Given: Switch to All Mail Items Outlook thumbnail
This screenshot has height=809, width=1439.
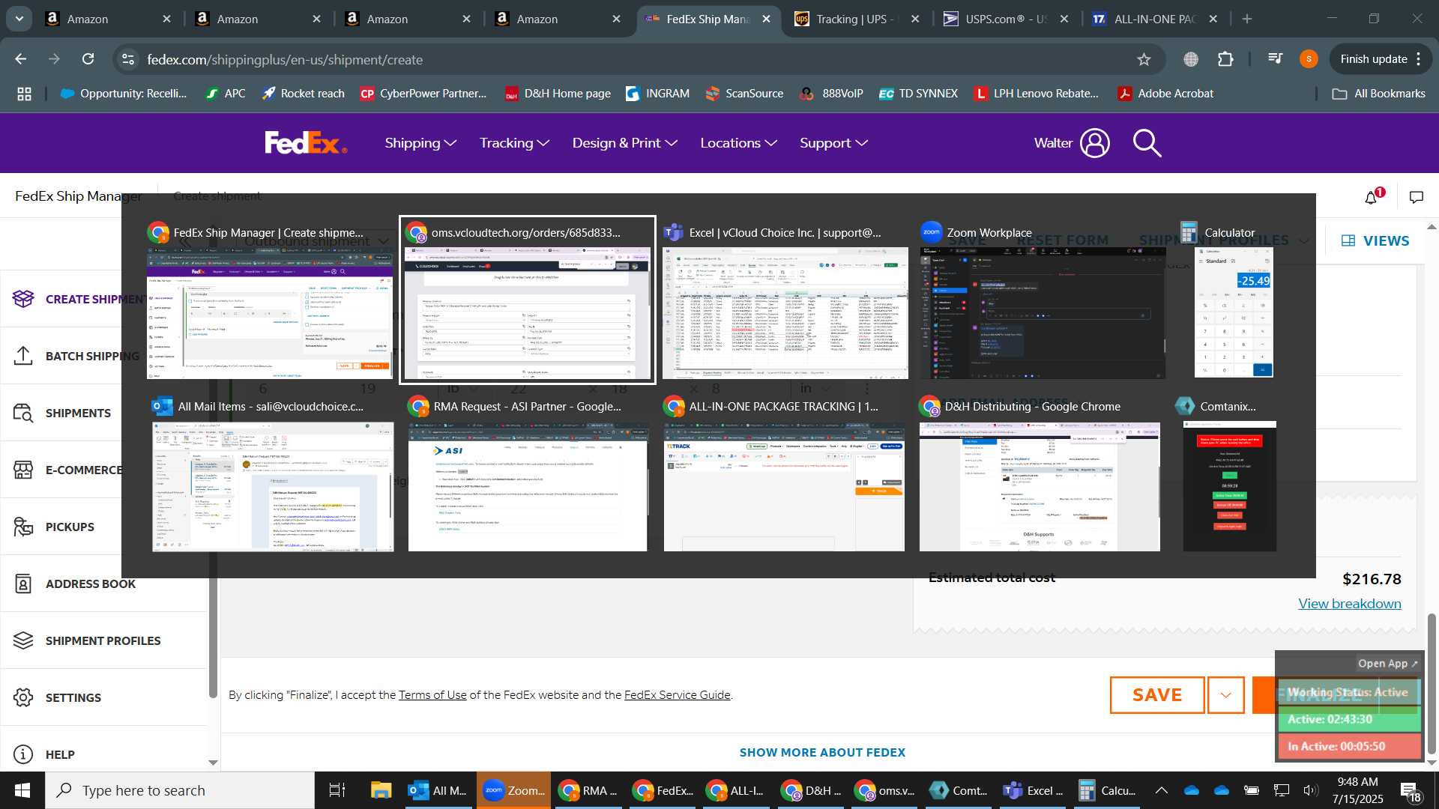Looking at the screenshot, I should [x=273, y=475].
